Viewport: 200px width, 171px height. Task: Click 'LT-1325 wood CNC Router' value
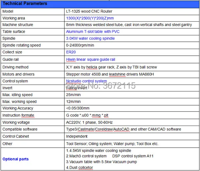[x=89, y=11]
